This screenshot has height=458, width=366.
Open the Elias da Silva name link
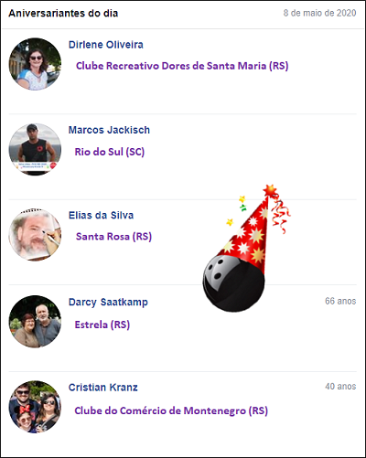tap(101, 215)
